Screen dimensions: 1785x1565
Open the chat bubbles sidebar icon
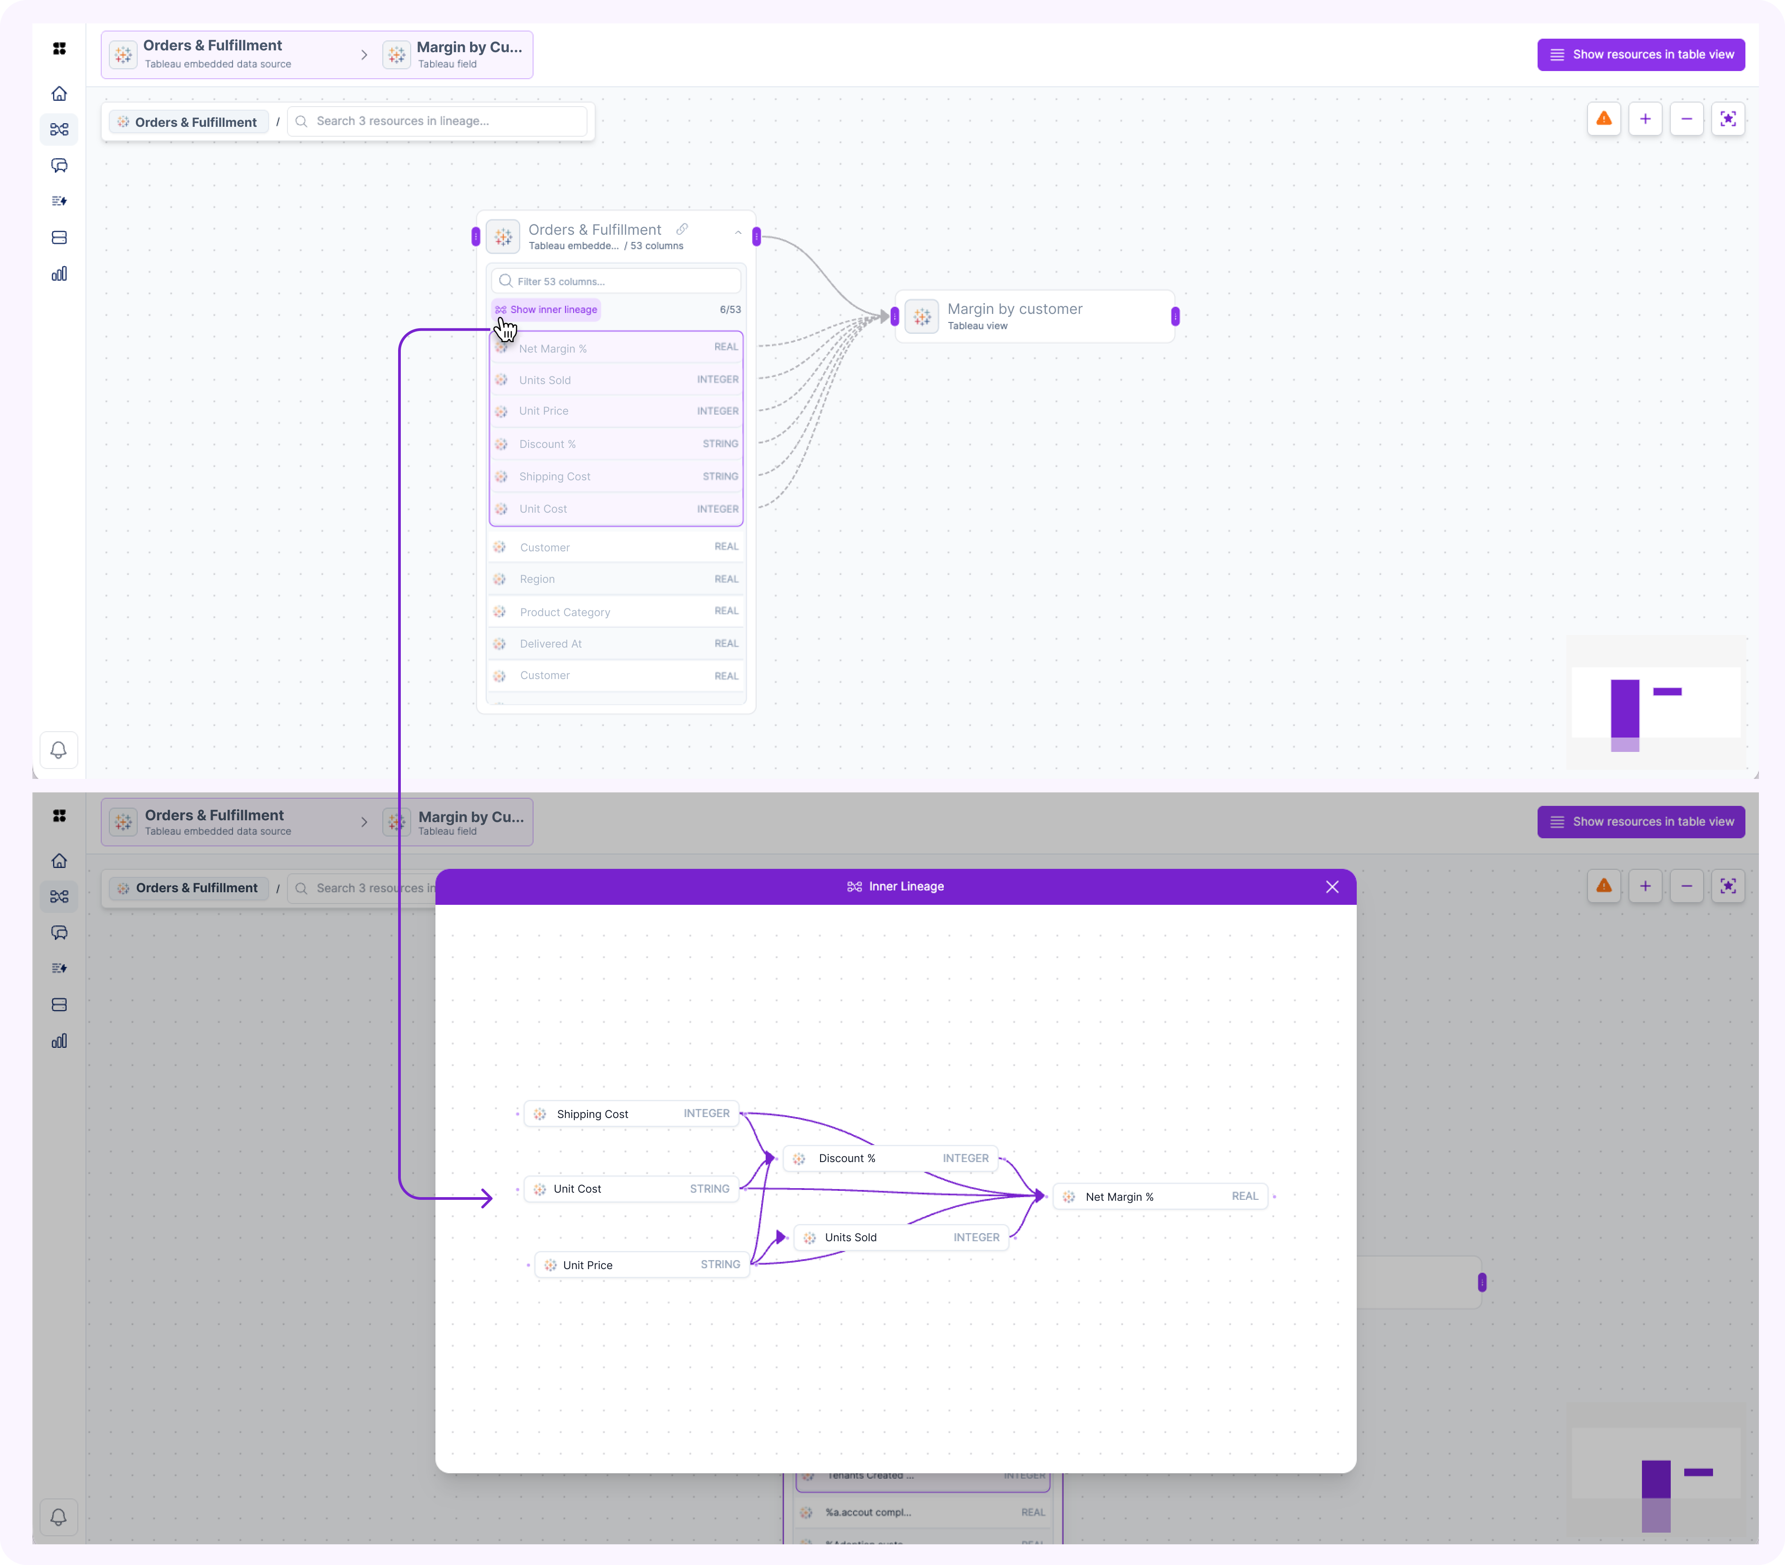click(59, 166)
